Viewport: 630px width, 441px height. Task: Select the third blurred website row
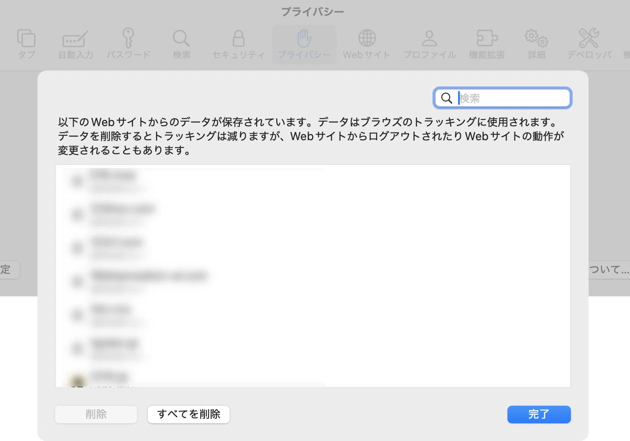click(x=313, y=248)
